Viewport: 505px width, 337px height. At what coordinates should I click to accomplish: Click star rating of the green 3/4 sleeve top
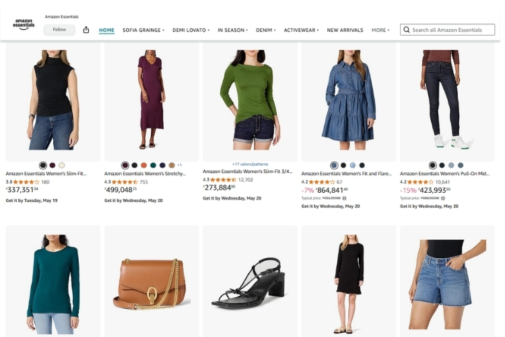(x=224, y=180)
